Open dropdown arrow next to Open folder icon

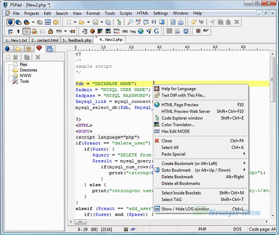[x=88, y=22]
